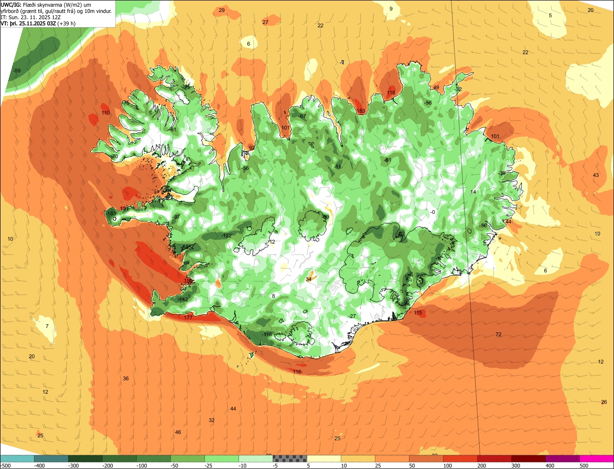This screenshot has height=469, width=614.
Task: Click the map value '-59' in the green corner
Action: coord(17,71)
